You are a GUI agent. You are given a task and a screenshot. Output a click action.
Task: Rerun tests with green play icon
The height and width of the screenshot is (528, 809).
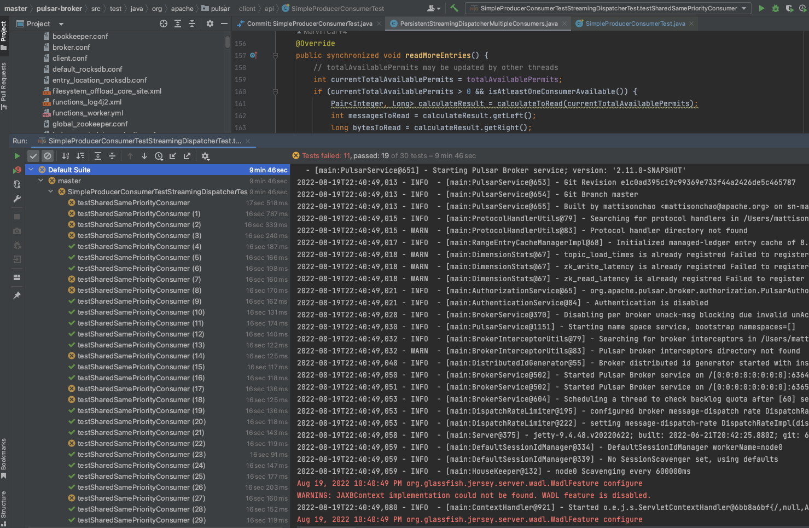pyautogui.click(x=17, y=156)
